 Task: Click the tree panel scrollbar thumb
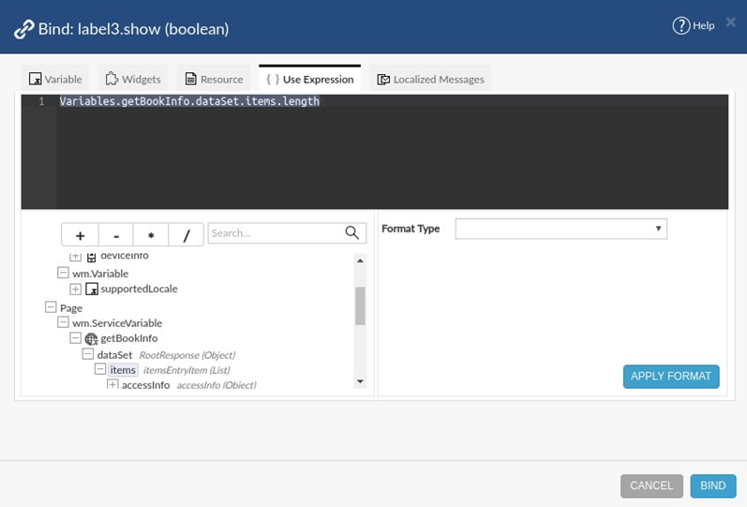pos(360,305)
